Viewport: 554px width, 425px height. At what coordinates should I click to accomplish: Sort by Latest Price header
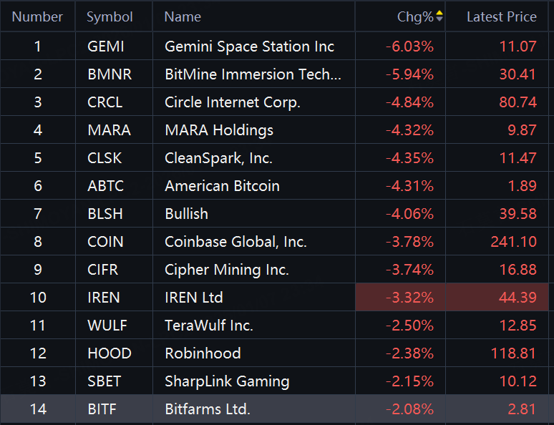[501, 16]
